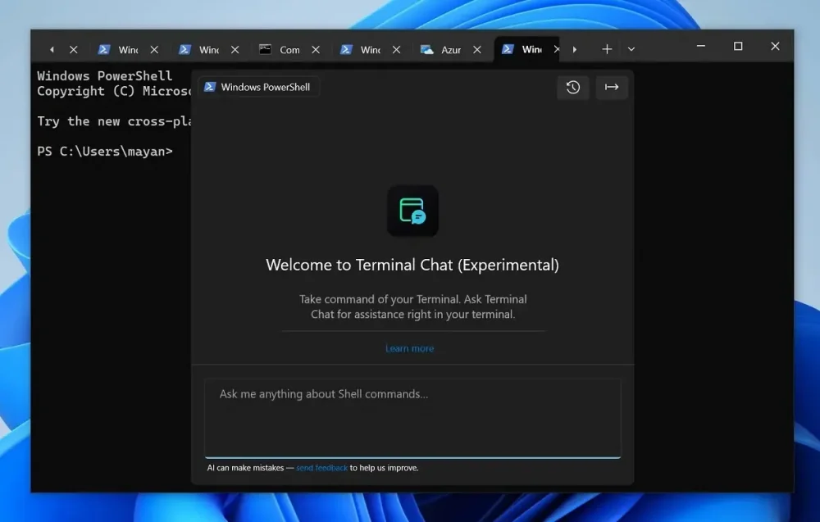Click the Welcome to Terminal Chat heading
Image resolution: width=820 pixels, height=522 pixels.
tap(412, 265)
